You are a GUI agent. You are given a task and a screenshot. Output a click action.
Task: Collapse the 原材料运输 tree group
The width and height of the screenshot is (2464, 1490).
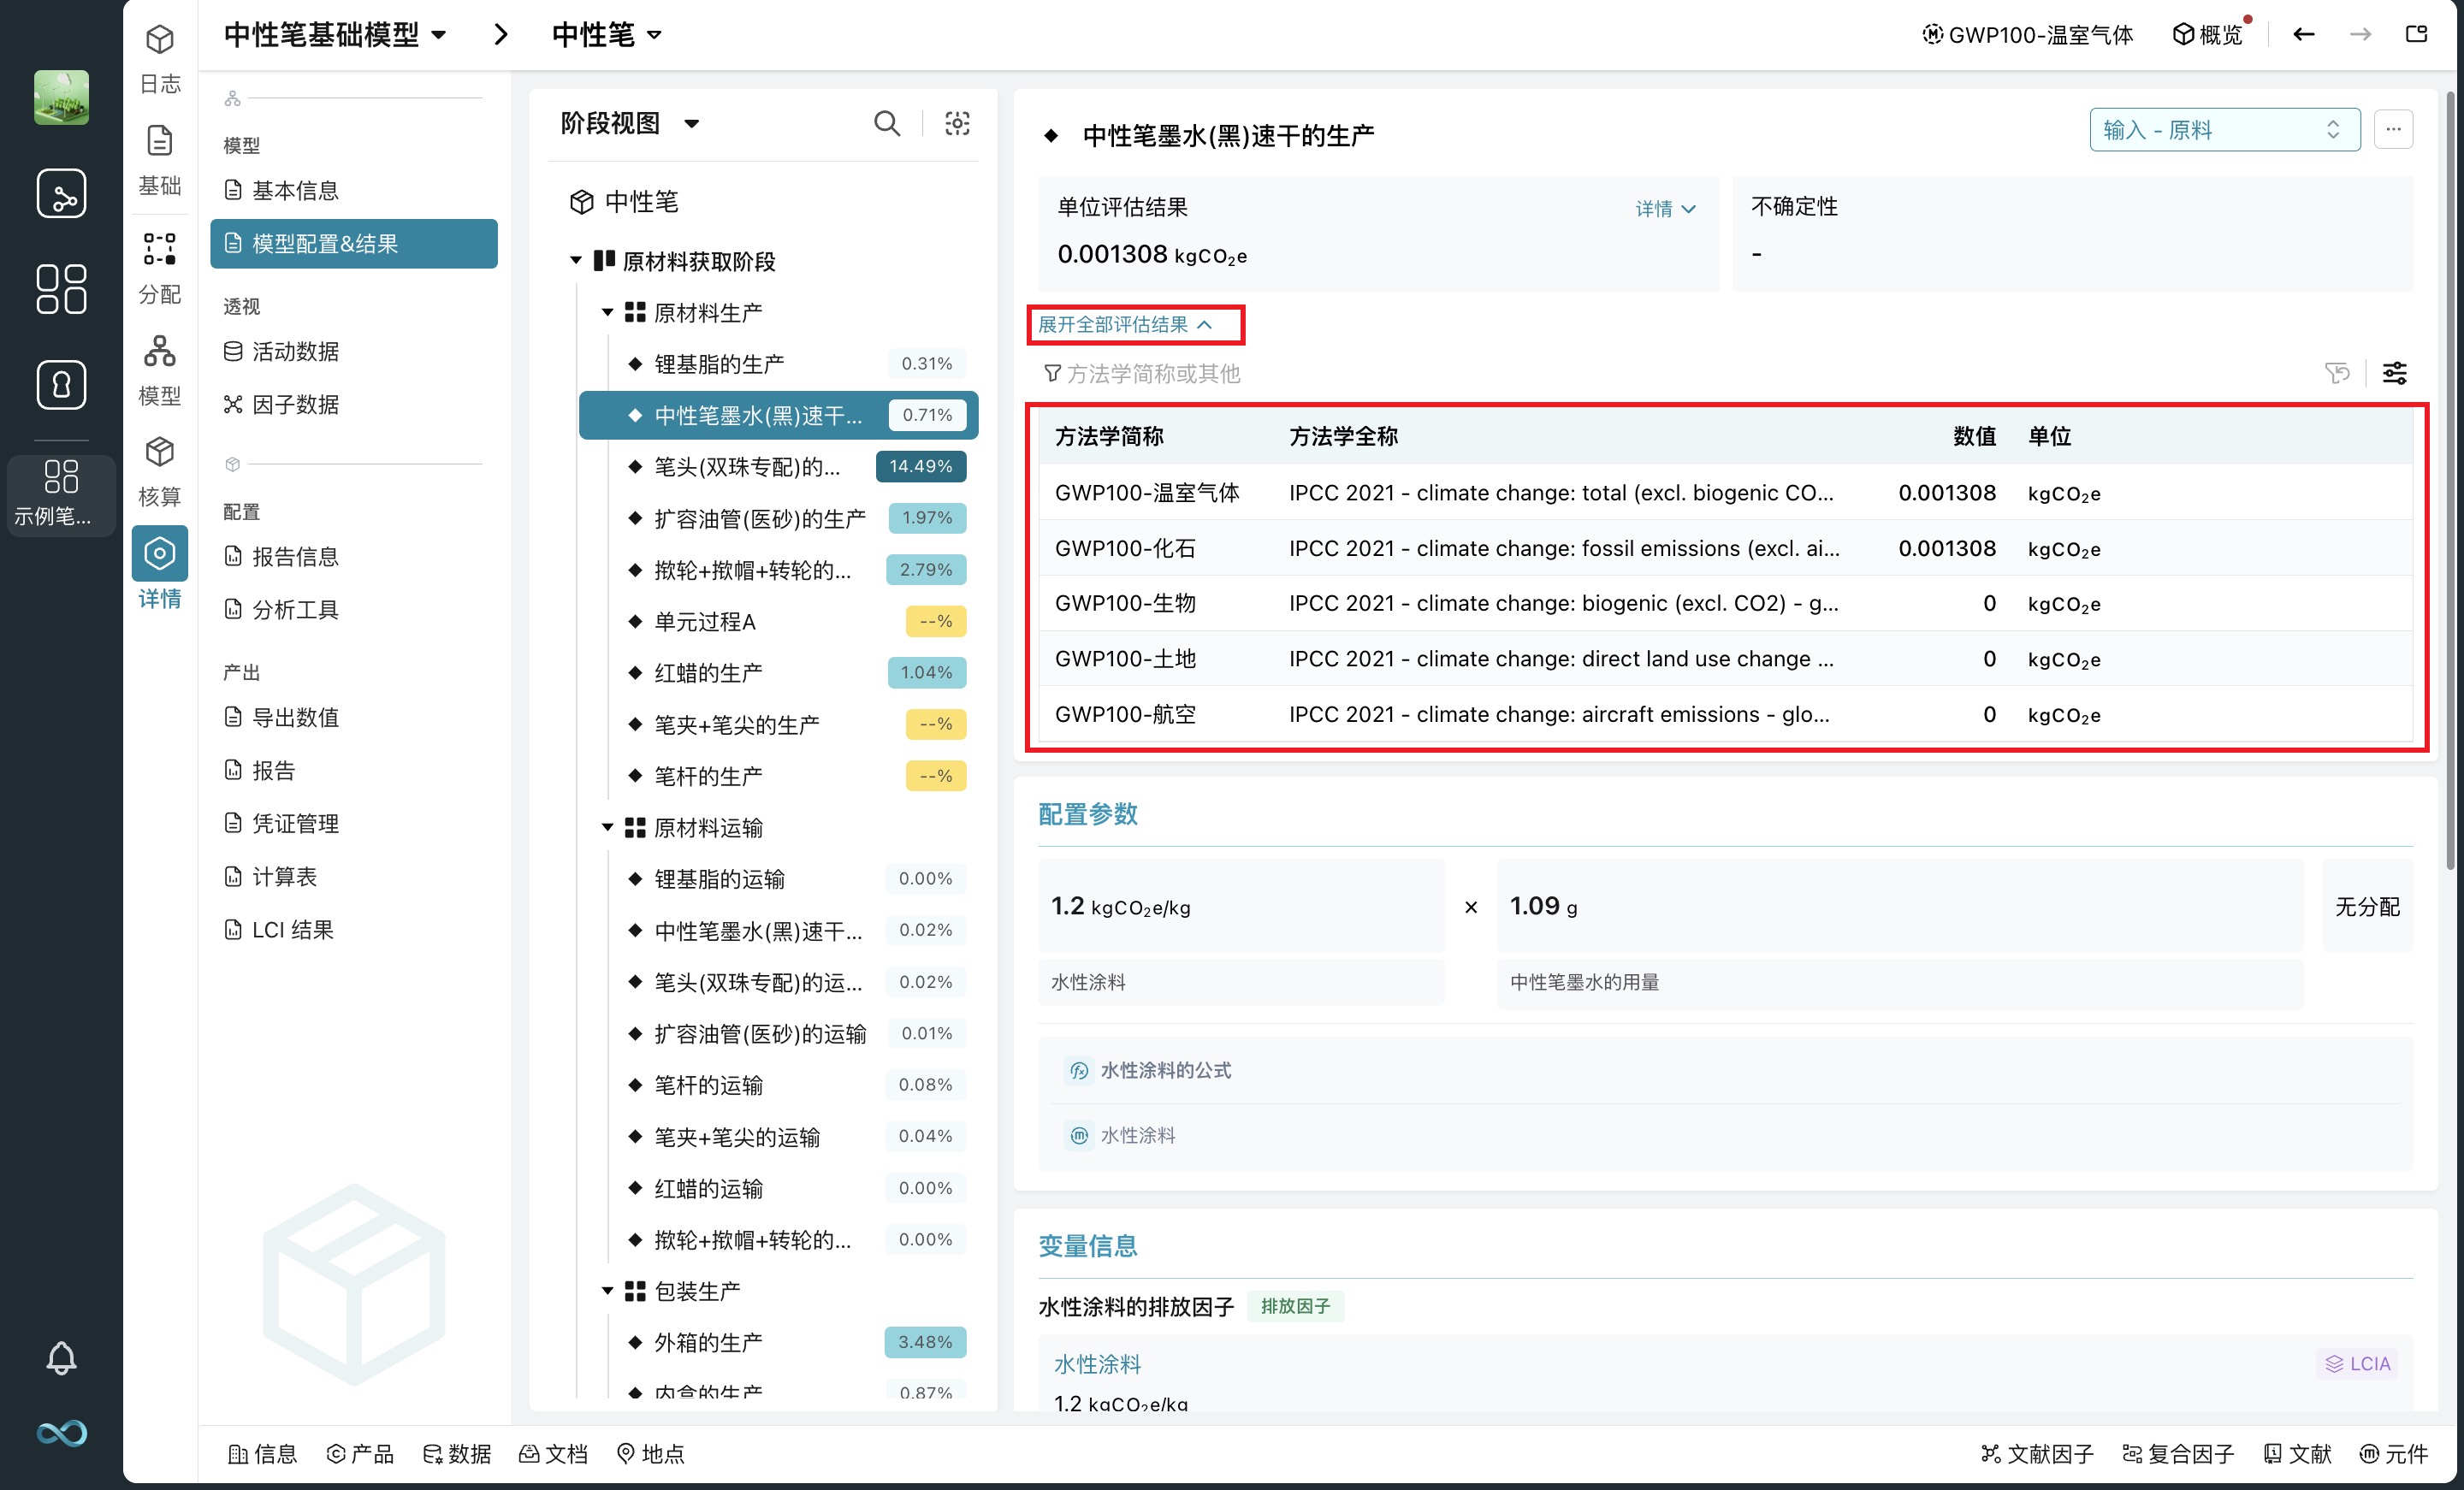coord(607,827)
